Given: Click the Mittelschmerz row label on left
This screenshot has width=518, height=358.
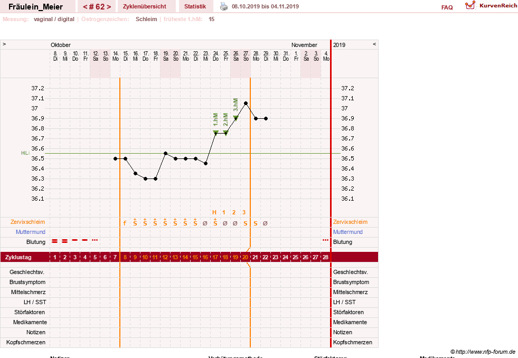Looking at the screenshot, I should pos(28,292).
